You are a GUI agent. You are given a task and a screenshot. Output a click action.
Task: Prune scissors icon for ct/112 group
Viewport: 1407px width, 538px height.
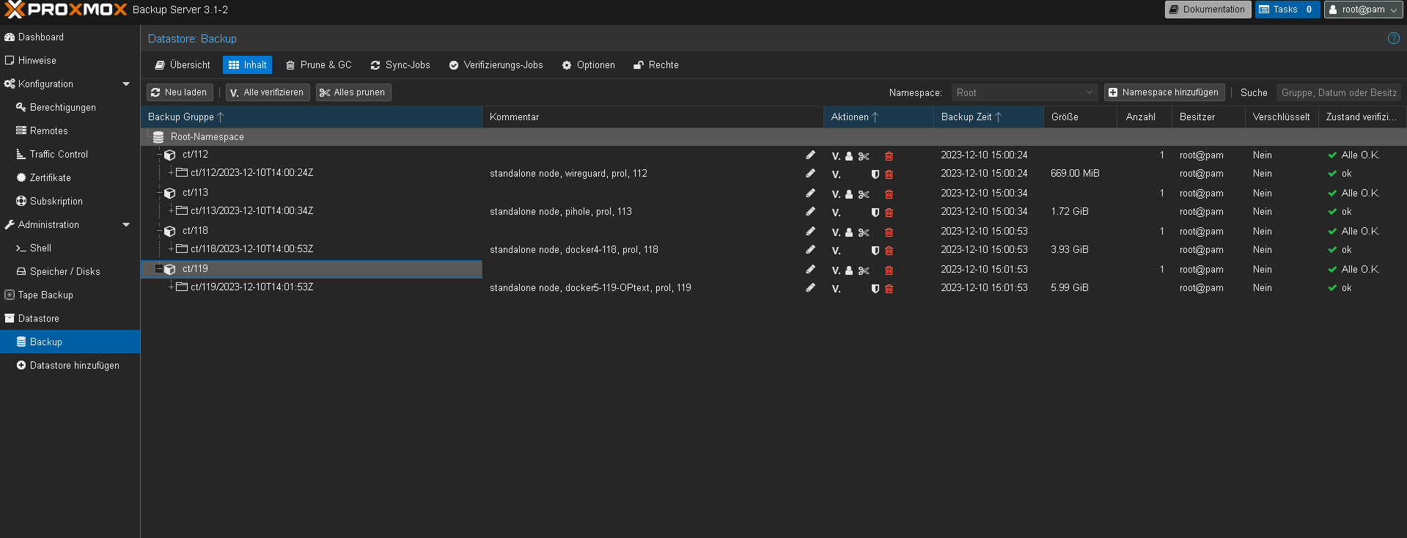[x=864, y=156]
